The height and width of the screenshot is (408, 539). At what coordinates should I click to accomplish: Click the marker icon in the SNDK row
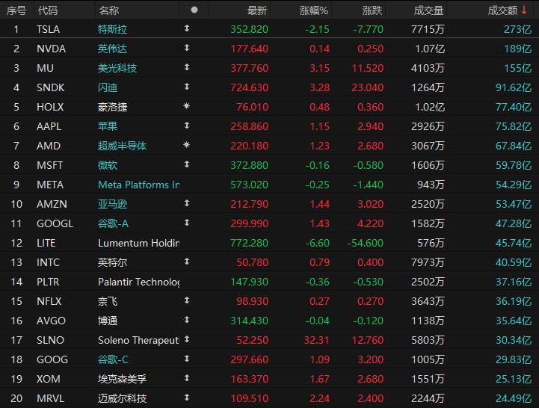[187, 87]
